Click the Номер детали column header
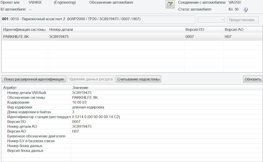Viewport: 263px width, 162px height. tap(116, 29)
